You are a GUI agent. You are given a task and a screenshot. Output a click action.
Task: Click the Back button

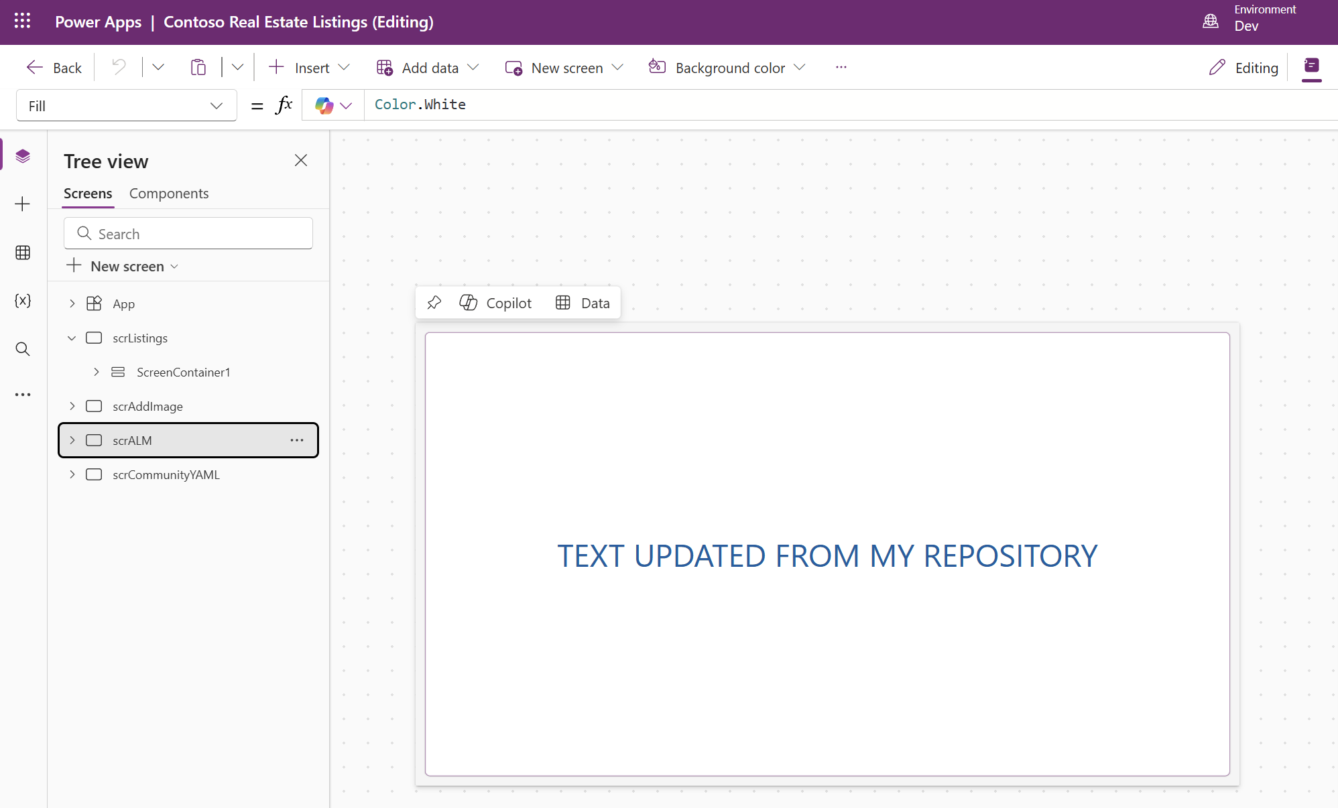click(x=54, y=68)
